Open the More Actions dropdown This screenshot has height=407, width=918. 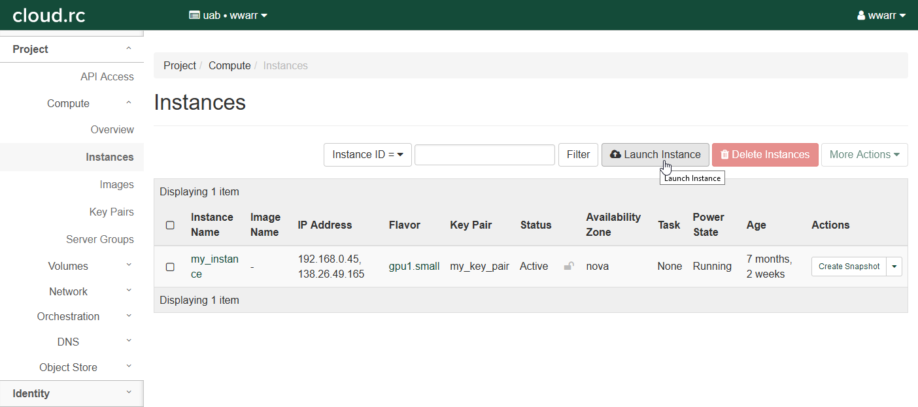pos(864,155)
